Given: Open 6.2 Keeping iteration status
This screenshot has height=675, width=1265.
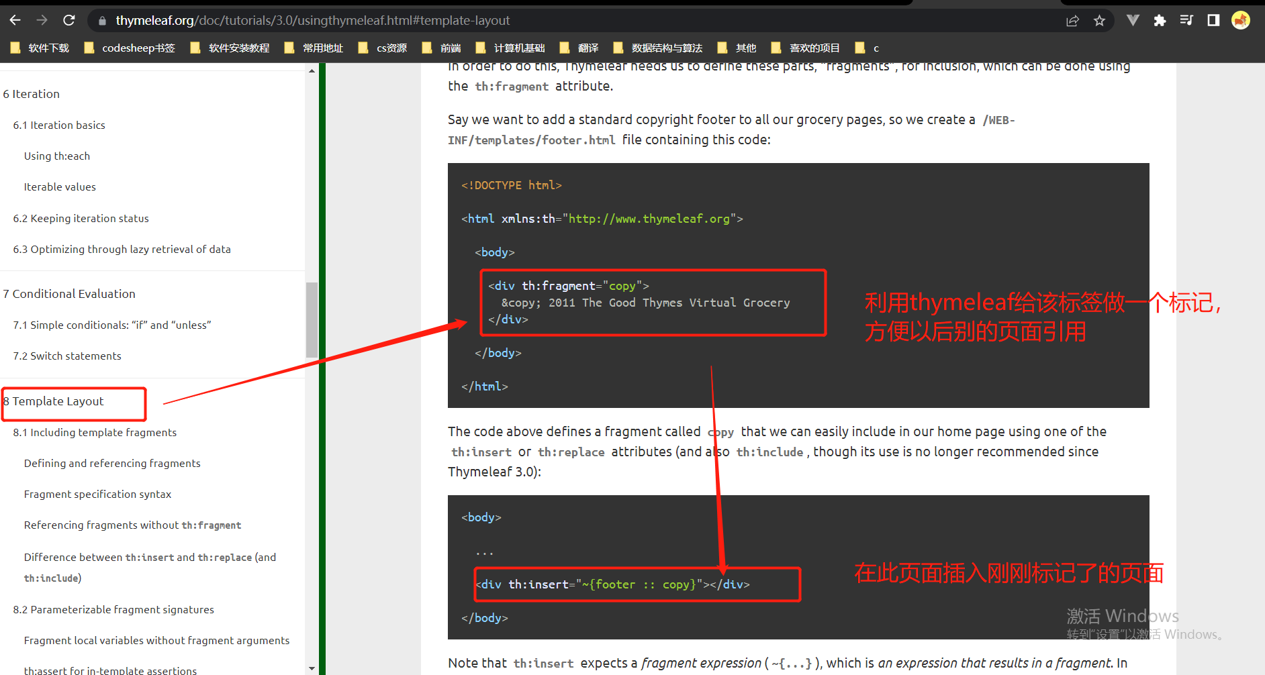Looking at the screenshot, I should coord(81,218).
